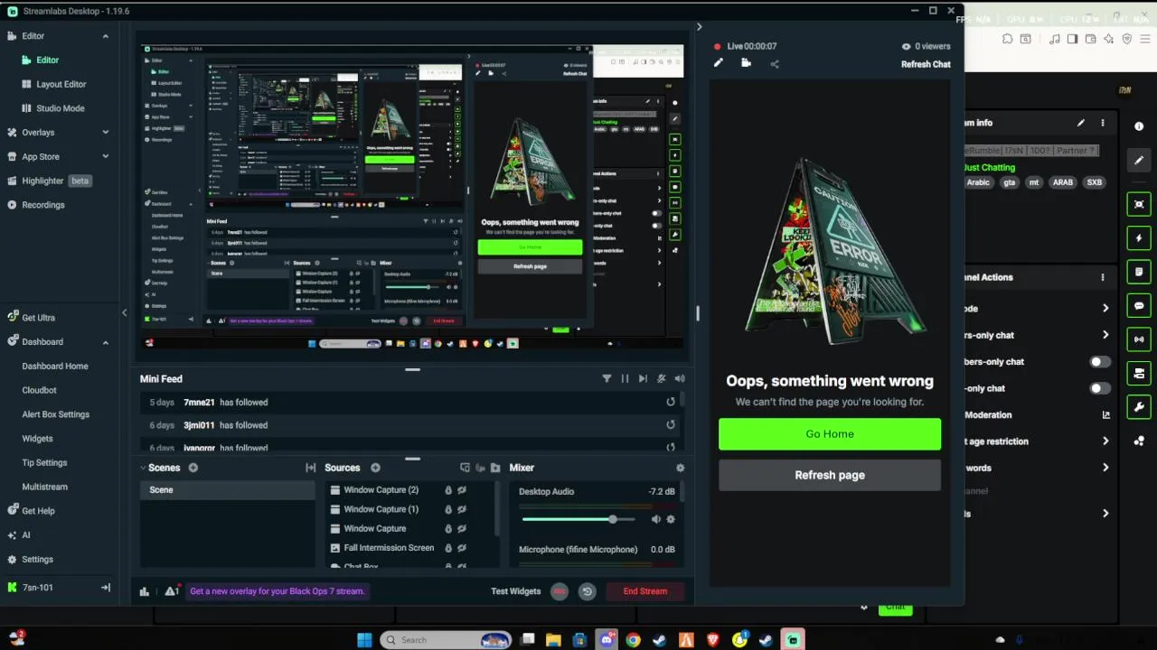The image size is (1157, 650).
Task: Collapse the Editor section in sidebar
Action: pos(105,36)
